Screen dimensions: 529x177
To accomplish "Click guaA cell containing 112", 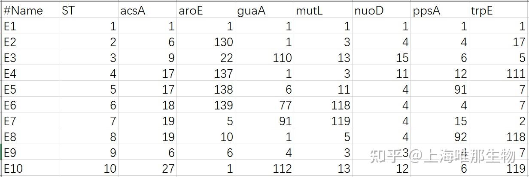I will 264,168.
